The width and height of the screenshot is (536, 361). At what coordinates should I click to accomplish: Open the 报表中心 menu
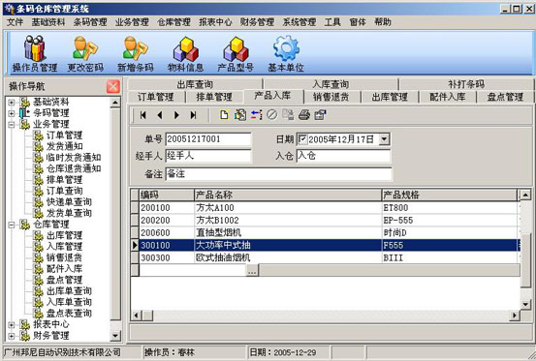click(215, 22)
